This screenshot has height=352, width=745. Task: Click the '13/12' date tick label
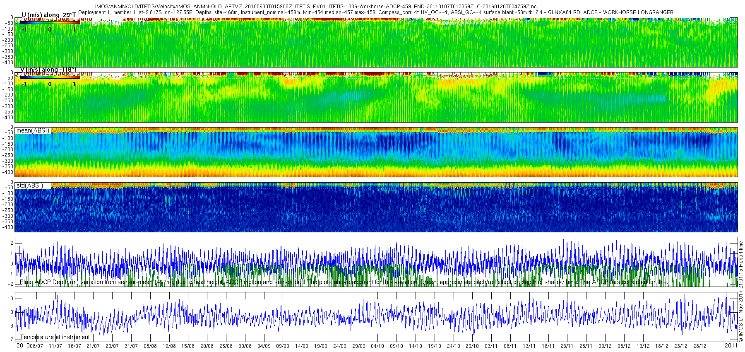(643, 346)
